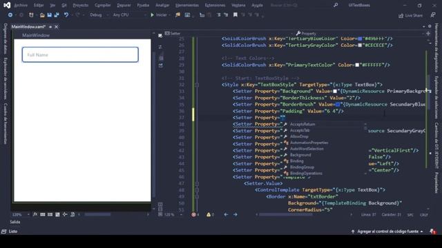442x248 pixels.
Task: Click the swap panes icon in splitter
Action: (x=160, y=47)
